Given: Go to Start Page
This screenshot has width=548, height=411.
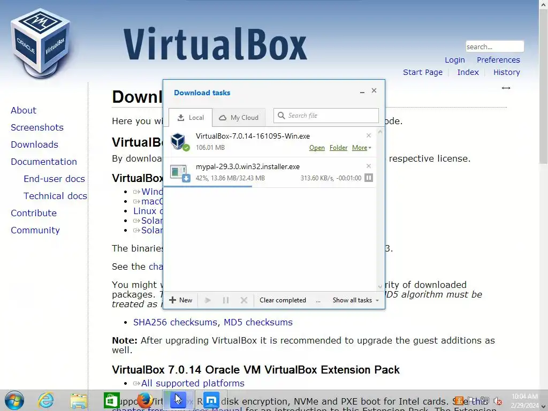Looking at the screenshot, I should (423, 72).
